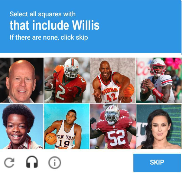Select the smiling boy in plaid shirt tile
182x173 pixels.
(21, 126)
